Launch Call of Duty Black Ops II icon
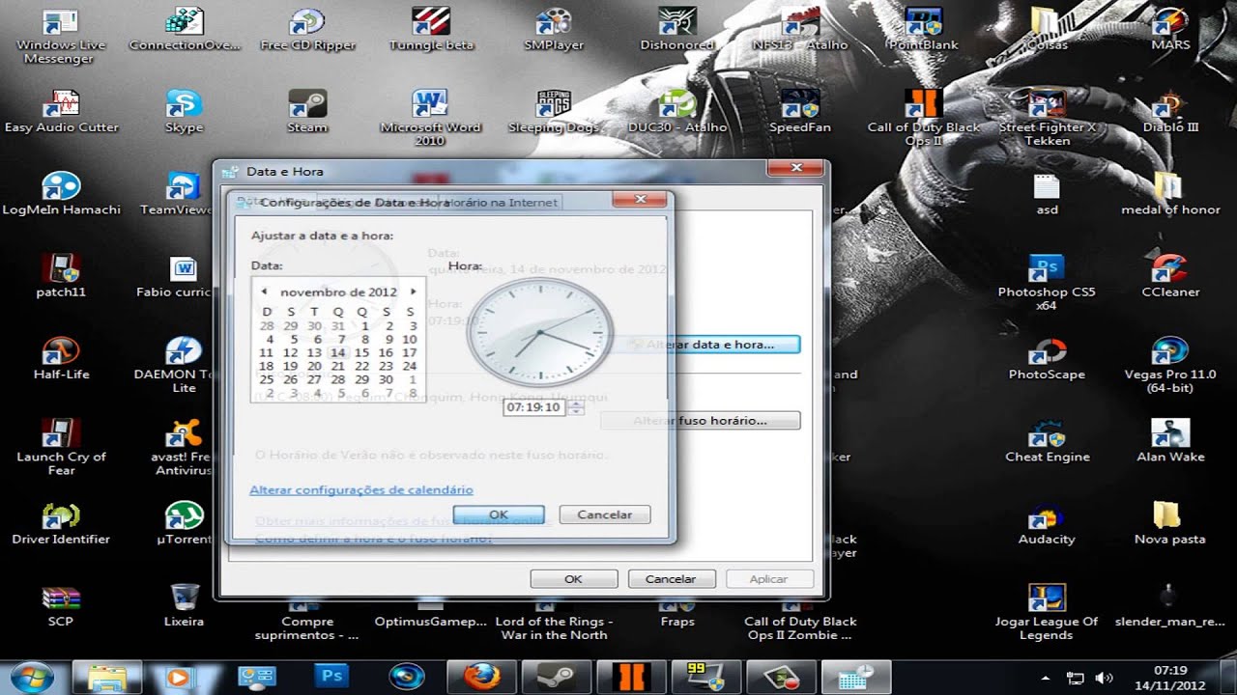Viewport: 1237px width, 695px height. pyautogui.click(x=923, y=118)
